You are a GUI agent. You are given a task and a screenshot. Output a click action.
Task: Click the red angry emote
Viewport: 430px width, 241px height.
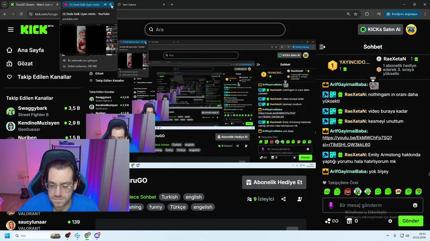pos(347,191)
